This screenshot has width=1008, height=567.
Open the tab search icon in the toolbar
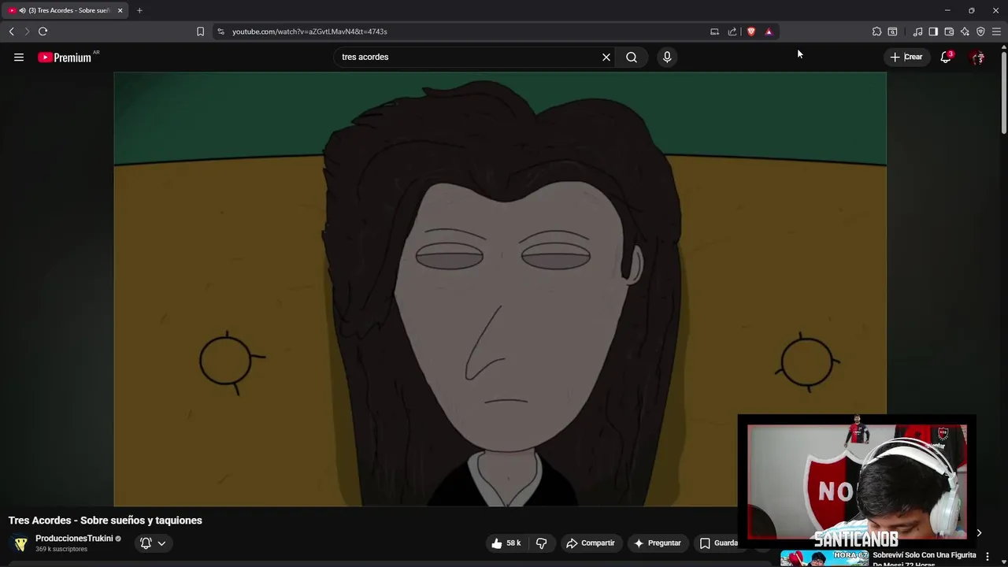point(892,31)
